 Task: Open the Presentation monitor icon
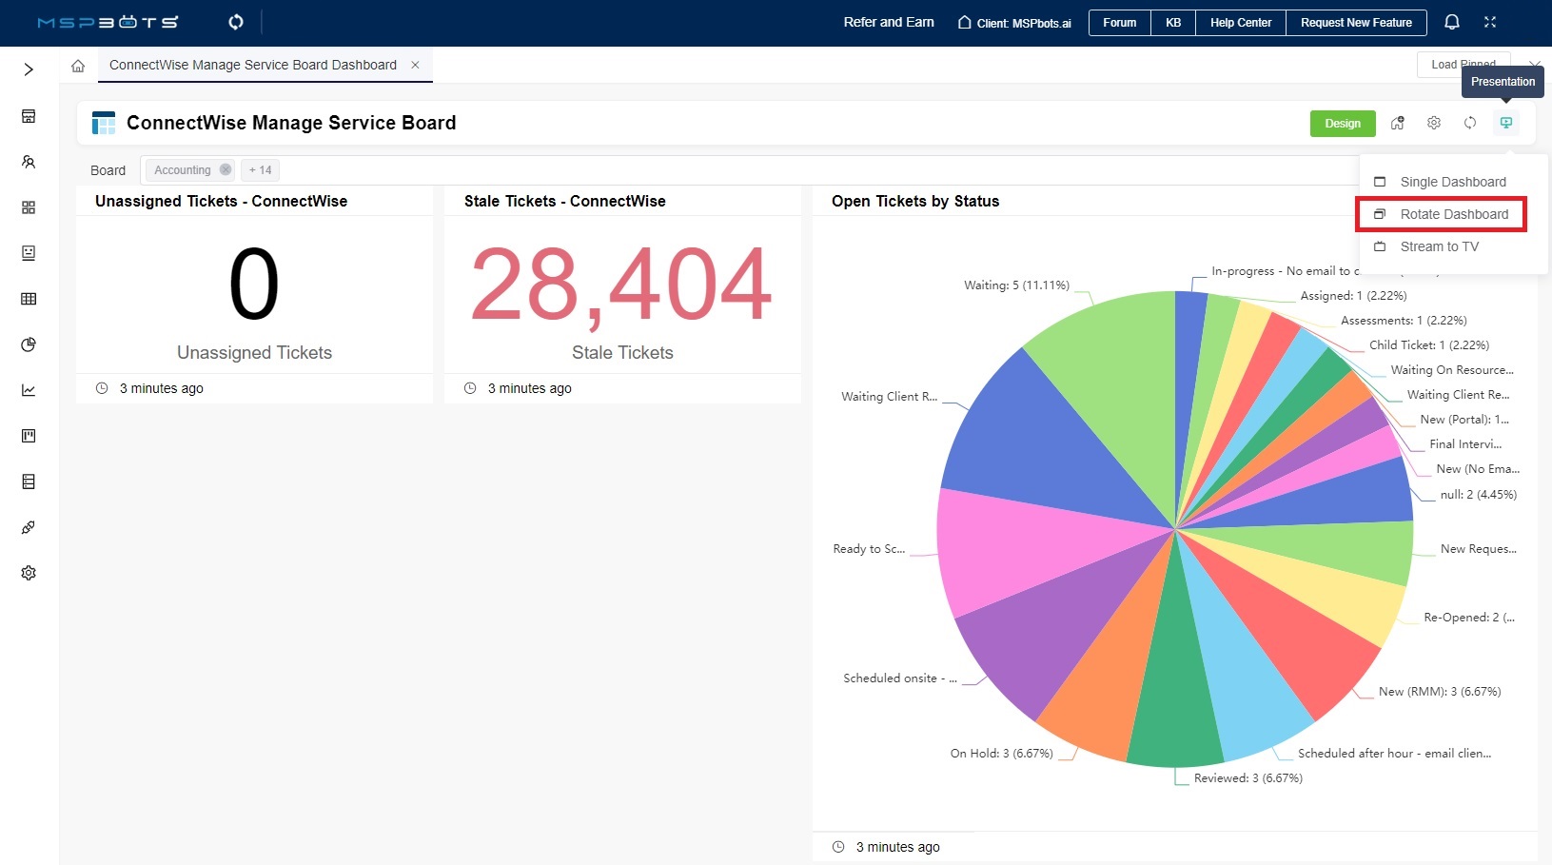1506,123
